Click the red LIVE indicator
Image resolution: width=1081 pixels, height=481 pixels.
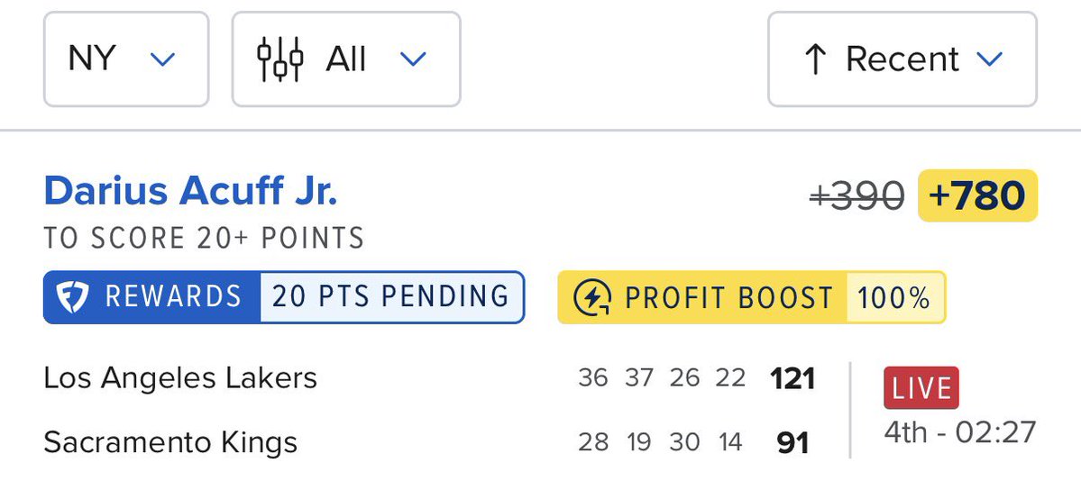(921, 388)
